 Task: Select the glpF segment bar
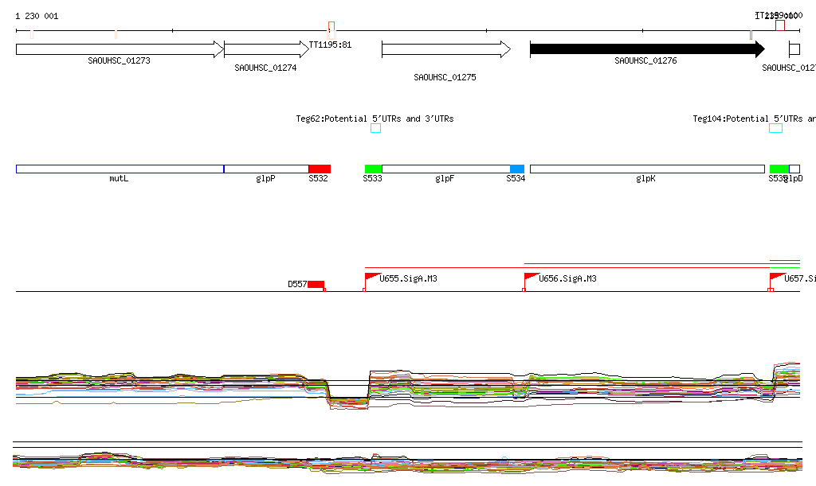[446, 169]
